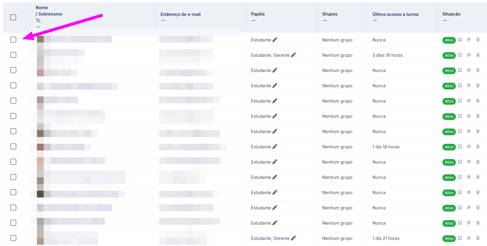Tick the select-all checkbox in the table header
487x246 pixels.
13,17
